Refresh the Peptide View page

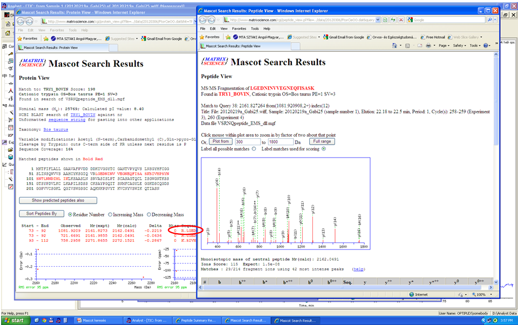[x=393, y=20]
